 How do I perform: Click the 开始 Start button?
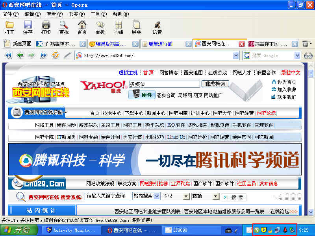[x=19, y=230]
